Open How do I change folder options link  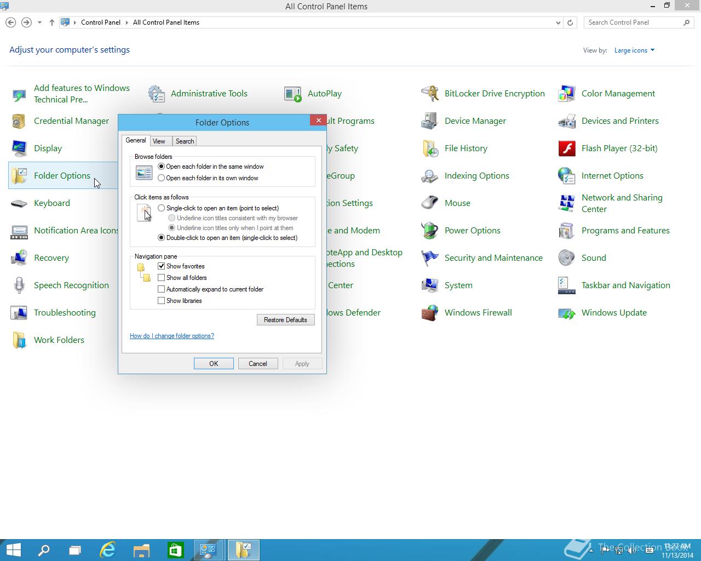point(172,336)
